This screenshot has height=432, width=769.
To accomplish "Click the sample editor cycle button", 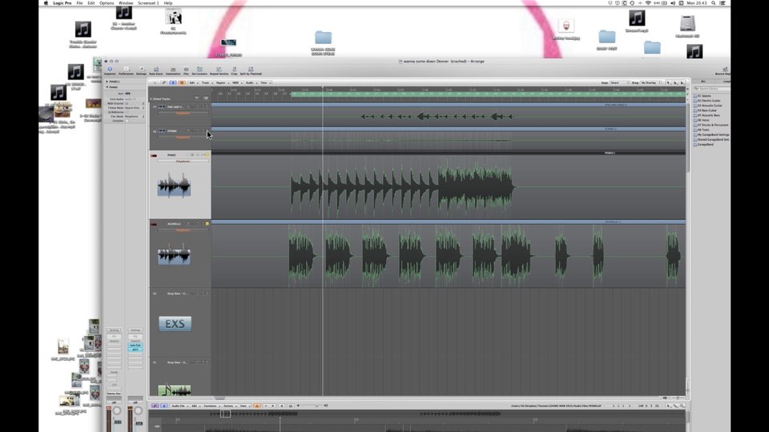I will pyautogui.click(x=290, y=406).
